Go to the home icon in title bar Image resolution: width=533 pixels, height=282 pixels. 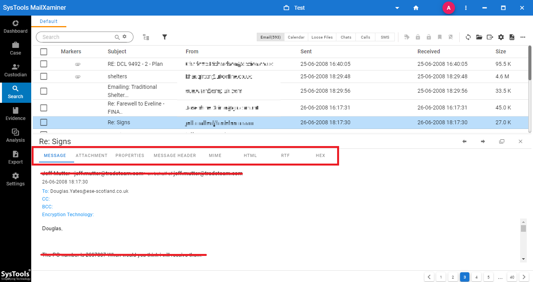[416, 8]
